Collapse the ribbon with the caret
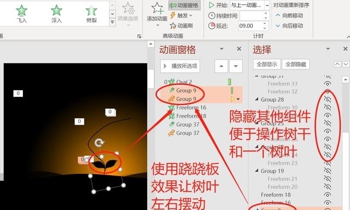This screenshot has width=350, height=210. click(x=348, y=37)
